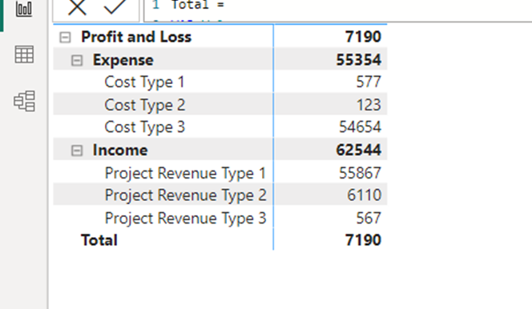The width and height of the screenshot is (532, 309).
Task: Click the value 55867
Action: 360,173
